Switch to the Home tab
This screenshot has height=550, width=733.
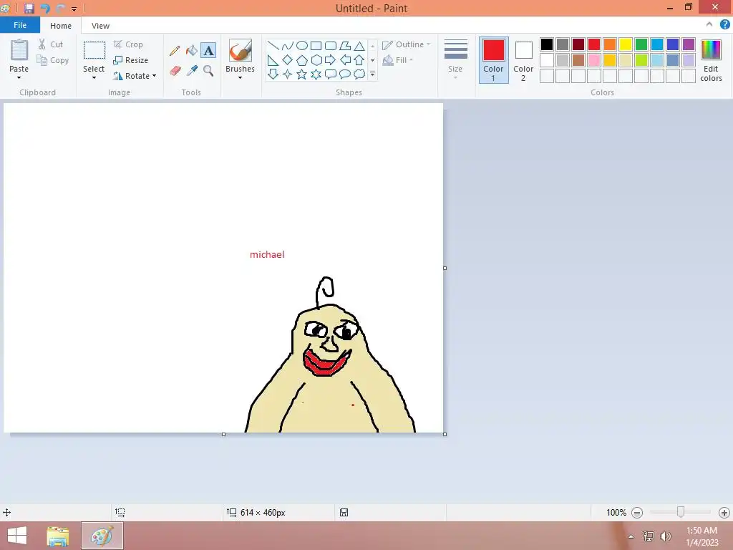pyautogui.click(x=61, y=26)
